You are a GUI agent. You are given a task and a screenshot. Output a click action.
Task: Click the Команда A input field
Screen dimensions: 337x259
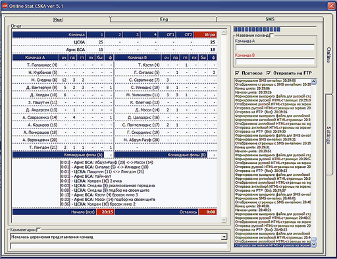tap(274, 47)
